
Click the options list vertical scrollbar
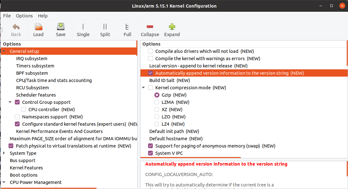click(347, 53)
